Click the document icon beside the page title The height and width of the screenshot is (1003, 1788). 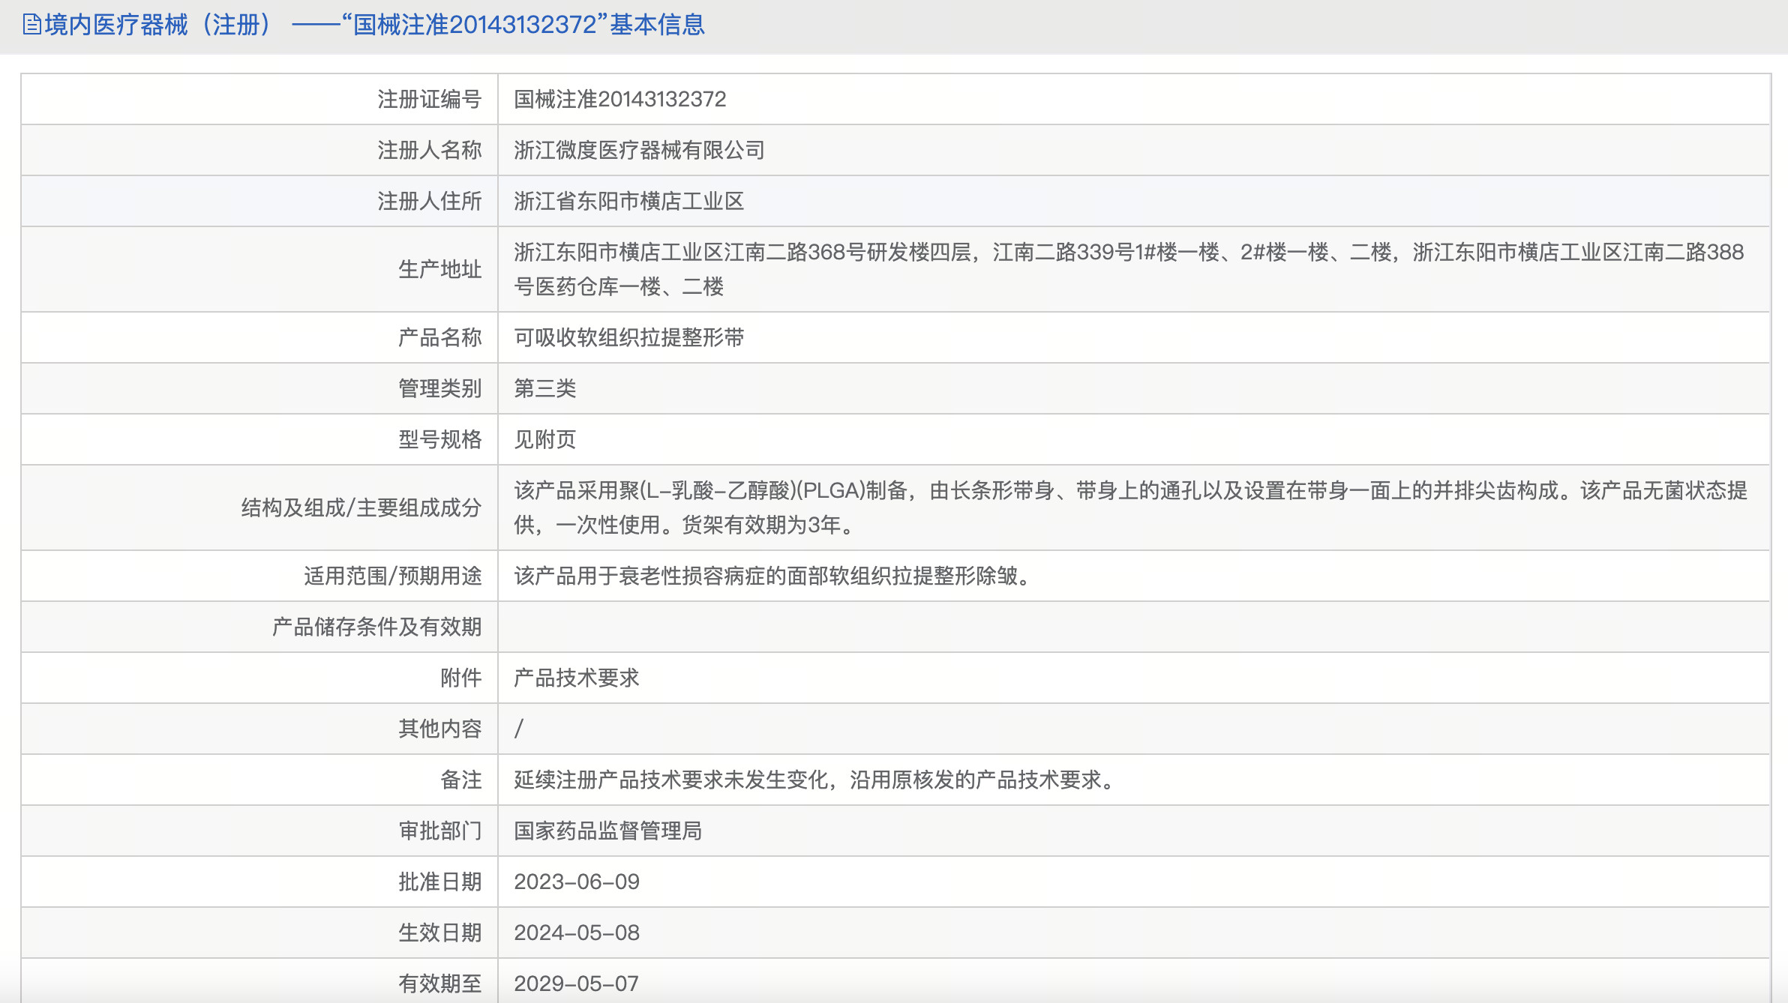[31, 25]
